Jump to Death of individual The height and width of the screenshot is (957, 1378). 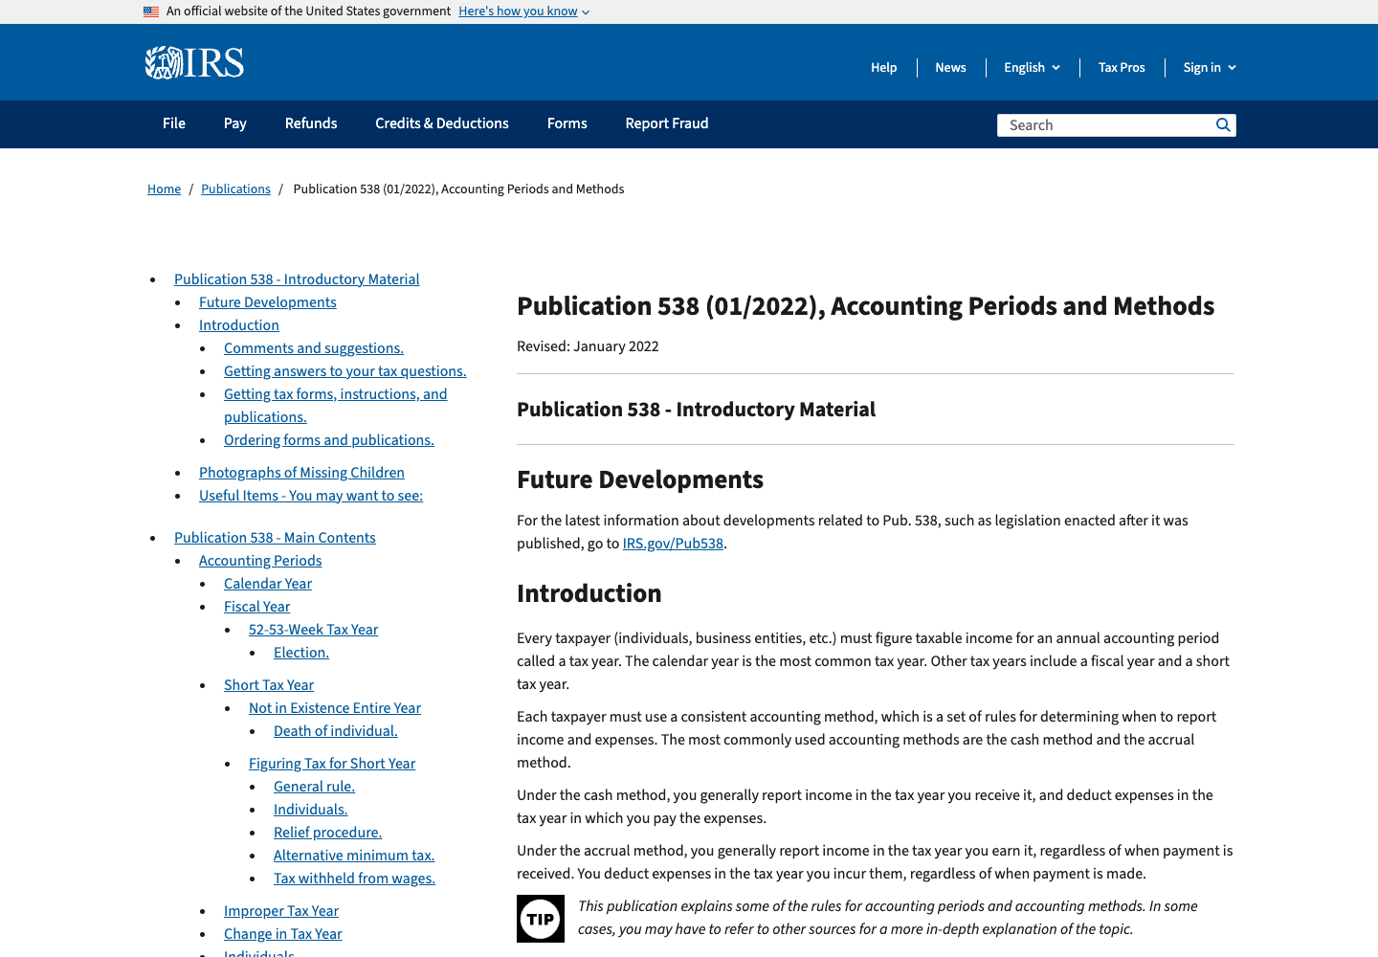pos(336,731)
